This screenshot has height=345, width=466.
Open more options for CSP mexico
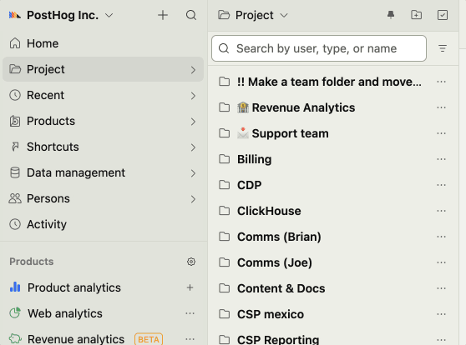click(441, 314)
